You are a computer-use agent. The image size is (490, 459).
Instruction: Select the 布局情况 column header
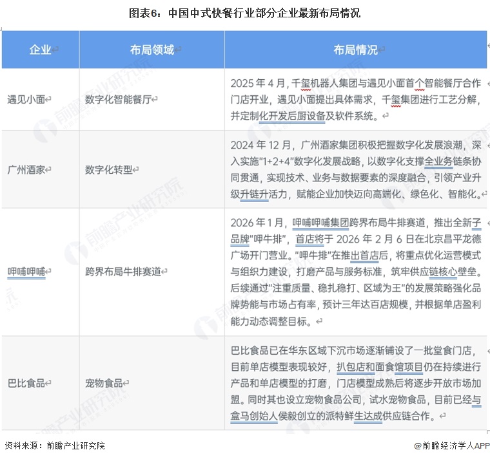tap(356, 50)
